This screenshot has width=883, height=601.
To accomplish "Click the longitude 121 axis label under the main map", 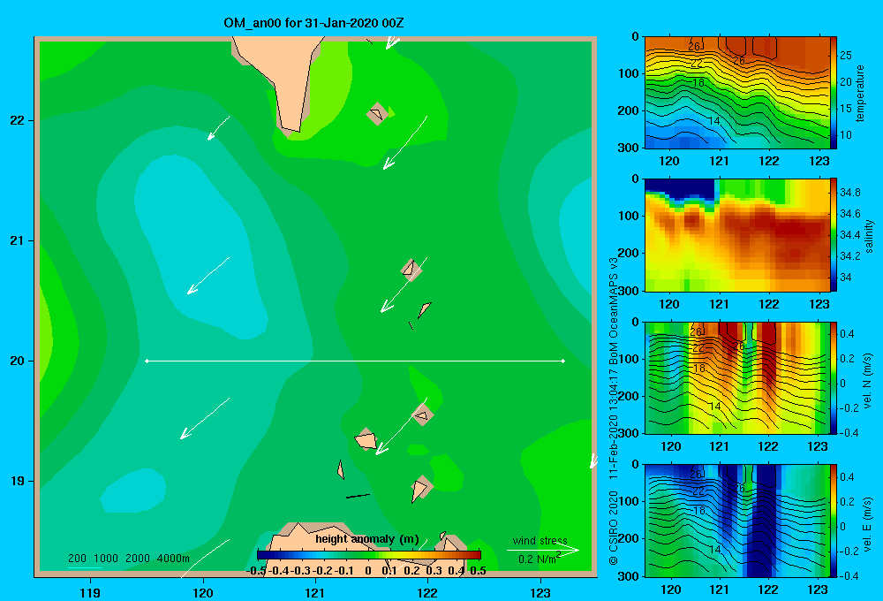I will point(315,592).
